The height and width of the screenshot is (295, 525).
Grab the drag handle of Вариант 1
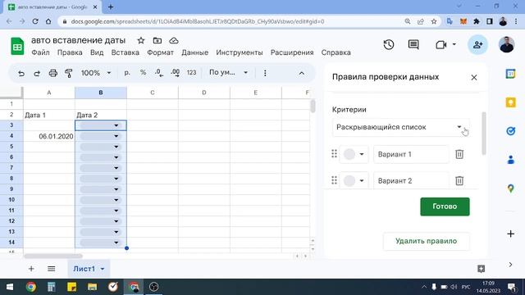[x=334, y=154]
